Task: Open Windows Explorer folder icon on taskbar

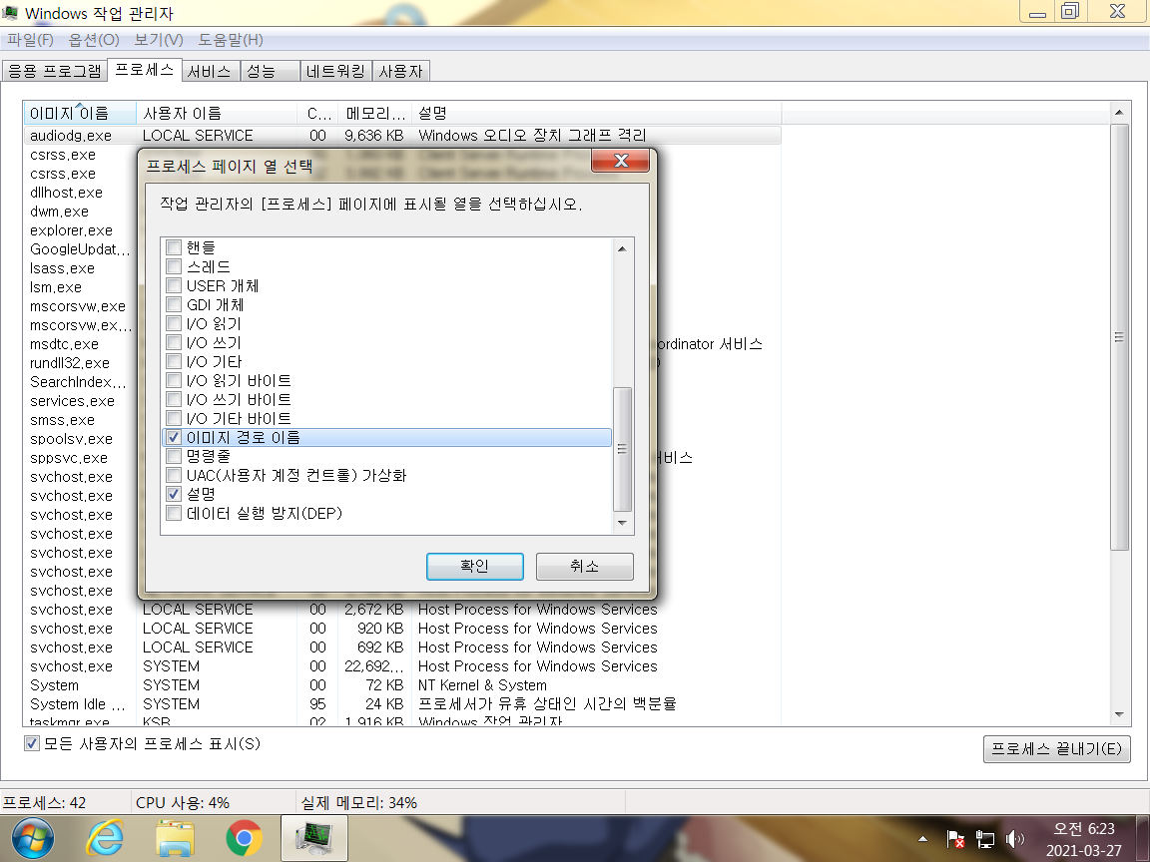Action: (175, 838)
